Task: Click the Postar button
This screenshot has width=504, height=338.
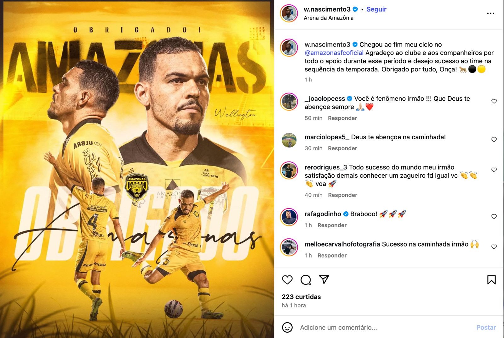Action: point(486,328)
